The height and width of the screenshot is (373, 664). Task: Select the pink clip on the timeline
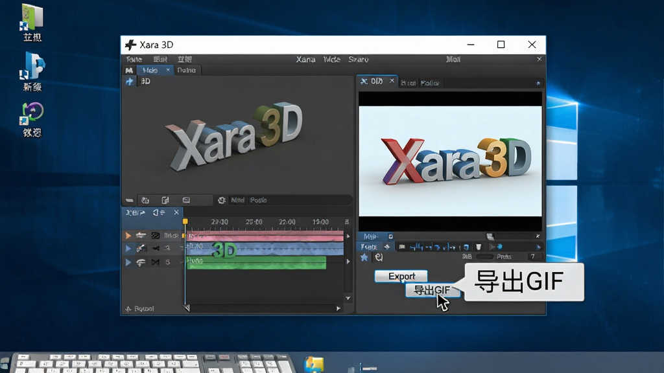click(x=265, y=236)
